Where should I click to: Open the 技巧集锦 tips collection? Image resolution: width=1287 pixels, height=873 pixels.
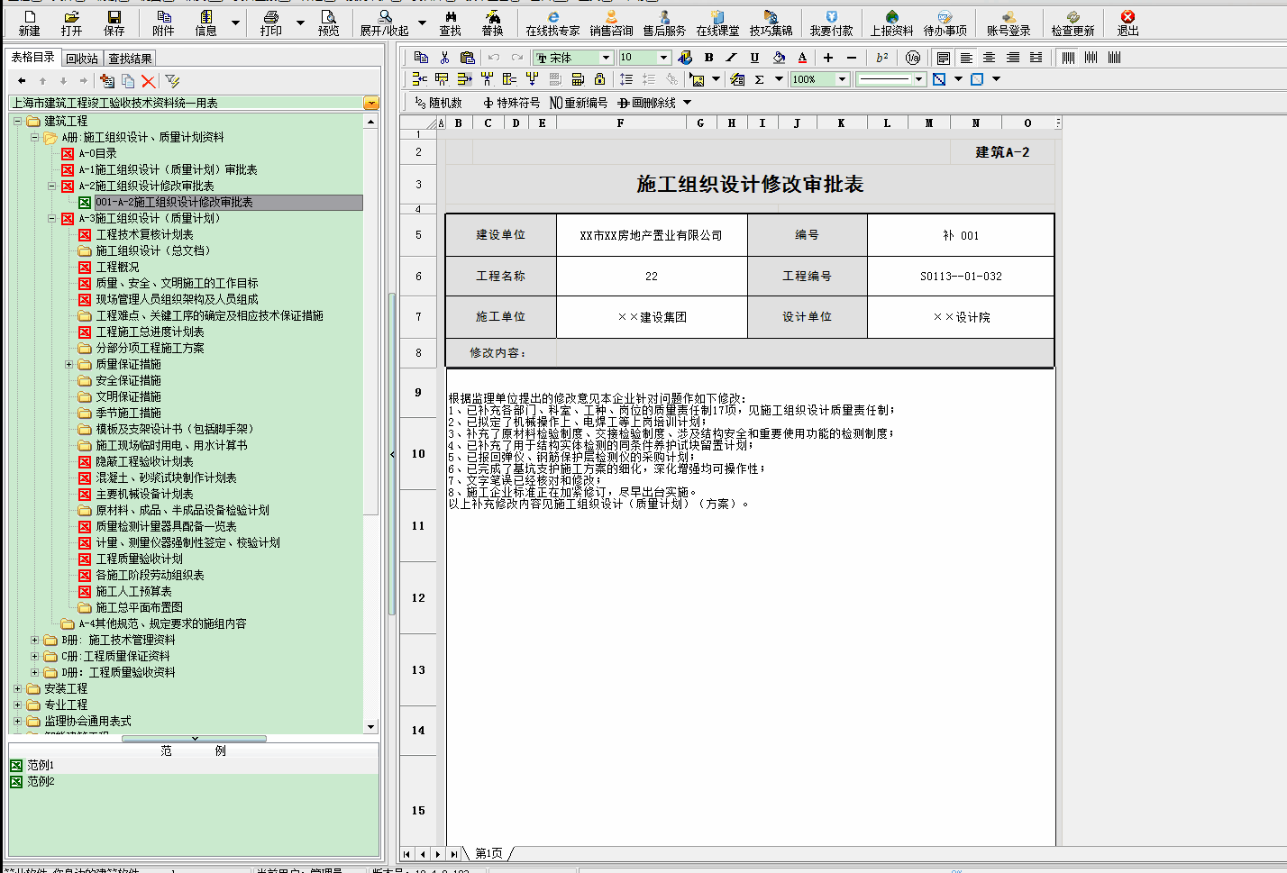[x=771, y=23]
